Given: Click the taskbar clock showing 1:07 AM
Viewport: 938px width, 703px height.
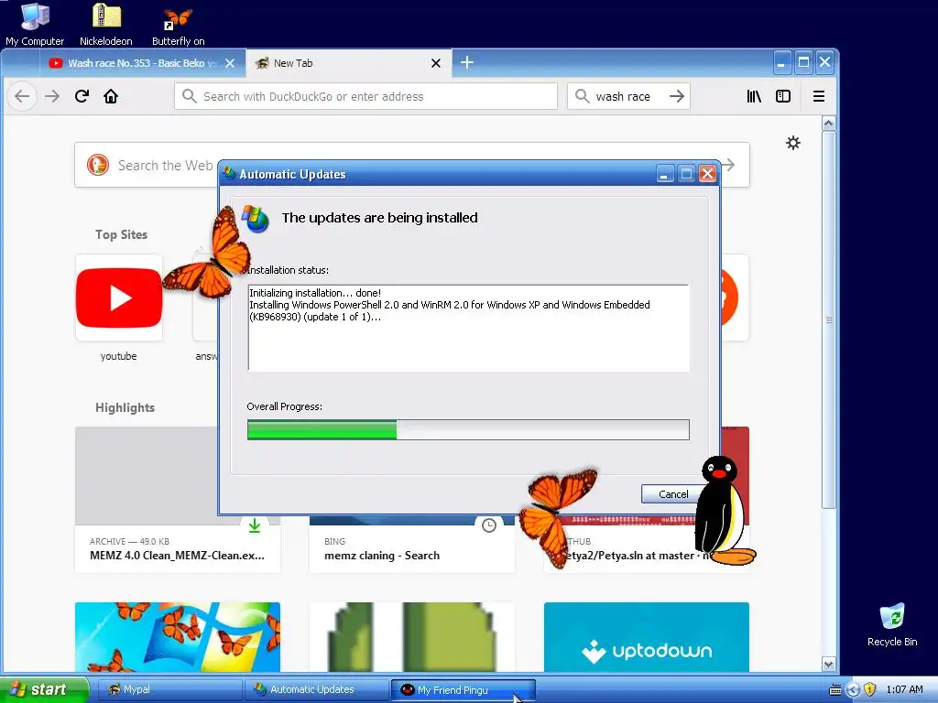Looking at the screenshot, I should [904, 689].
